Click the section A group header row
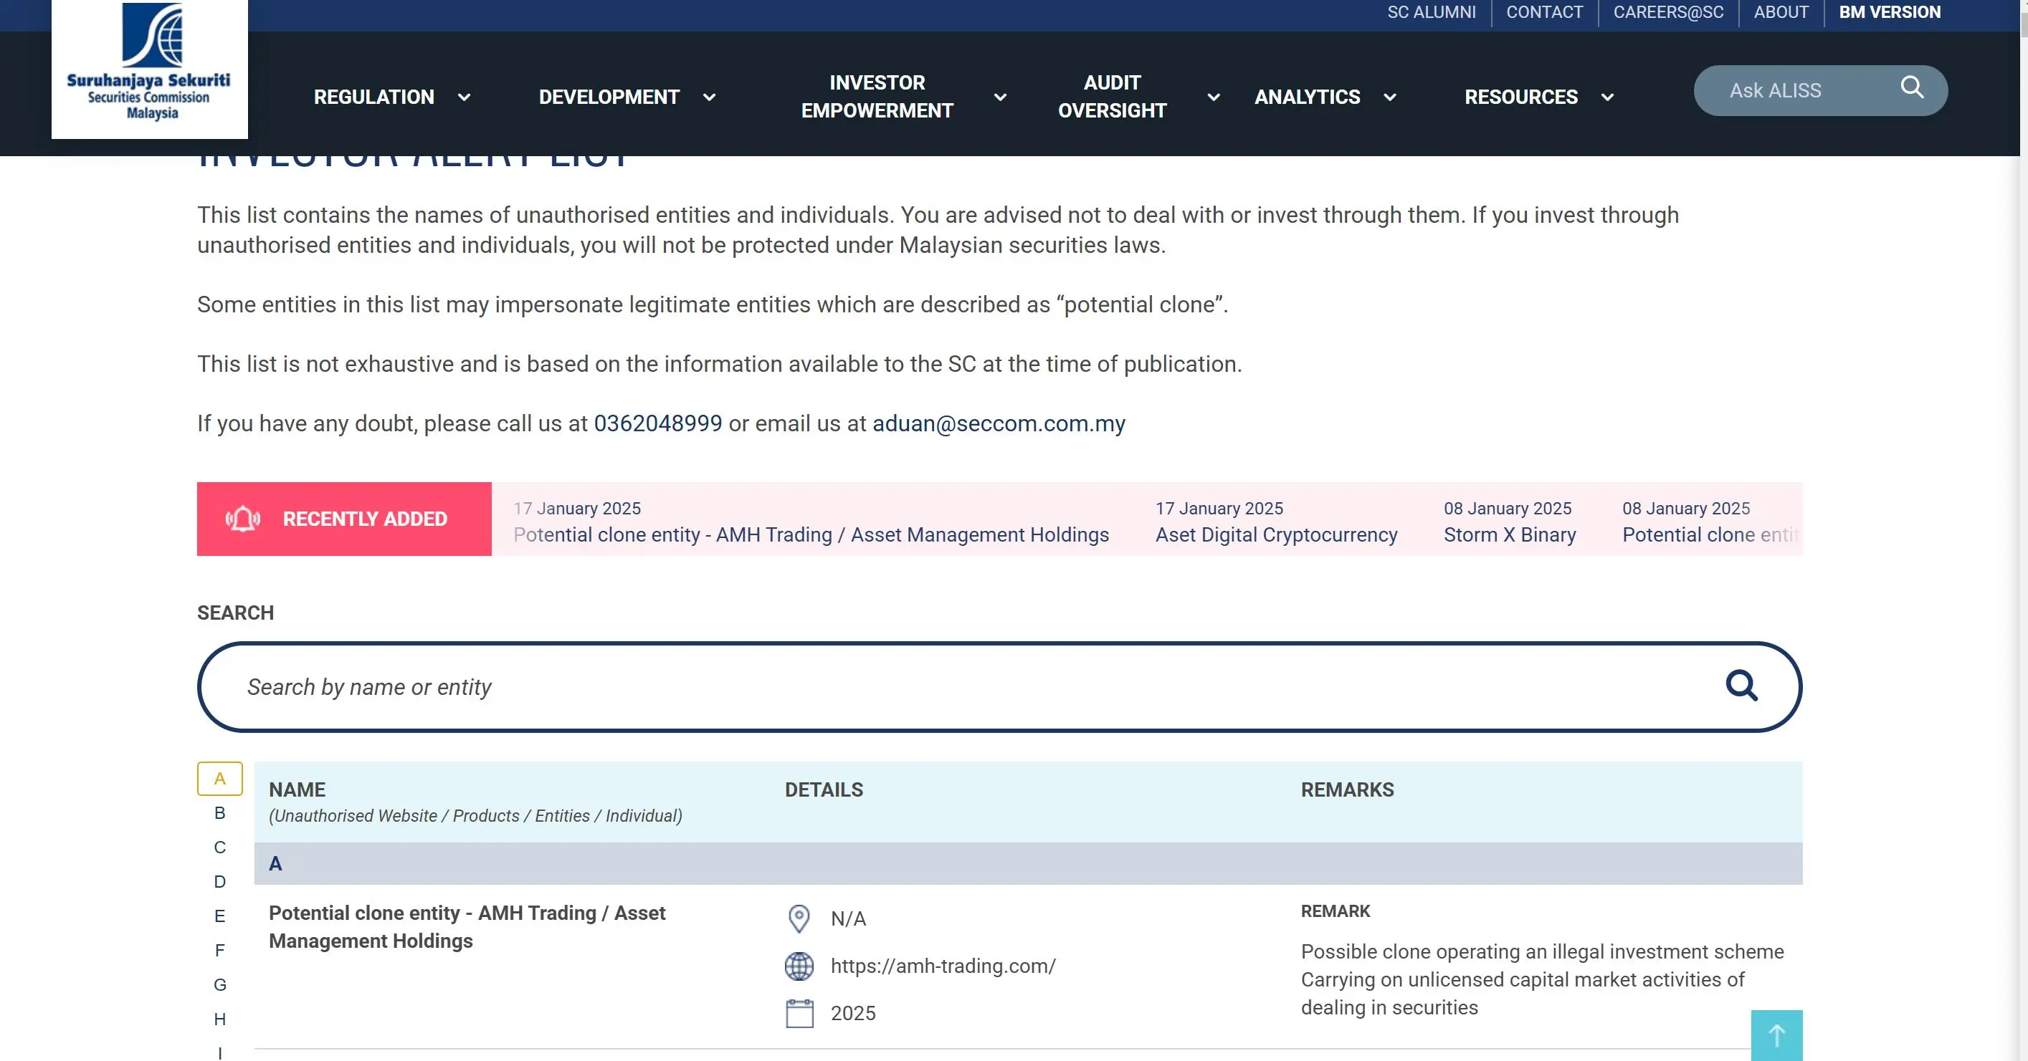This screenshot has width=2028, height=1061. tap(1028, 863)
